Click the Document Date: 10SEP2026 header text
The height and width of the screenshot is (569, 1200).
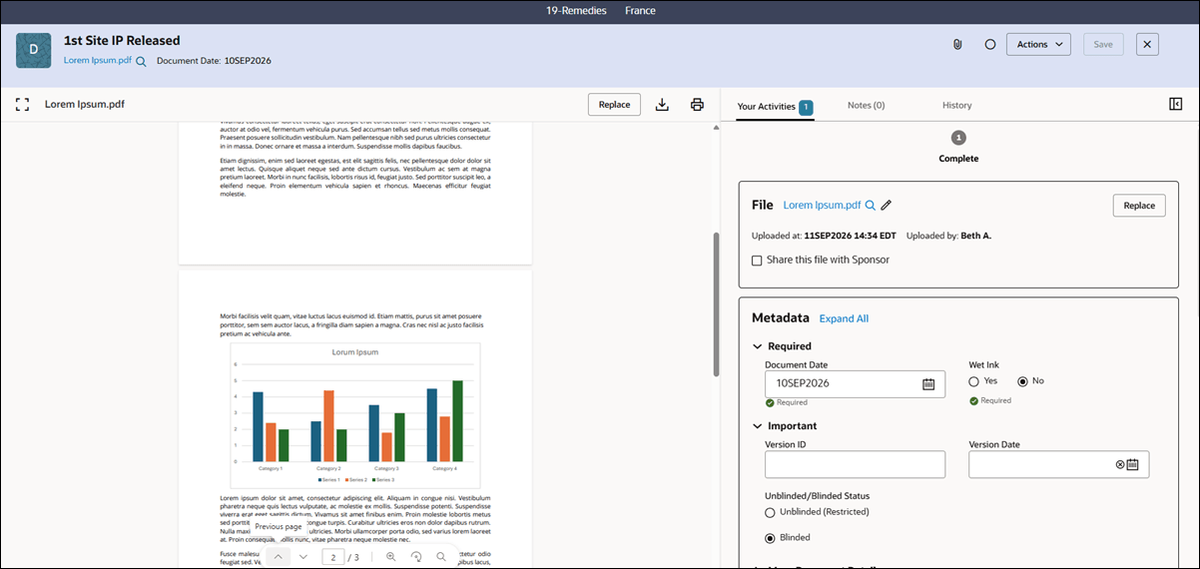point(214,61)
